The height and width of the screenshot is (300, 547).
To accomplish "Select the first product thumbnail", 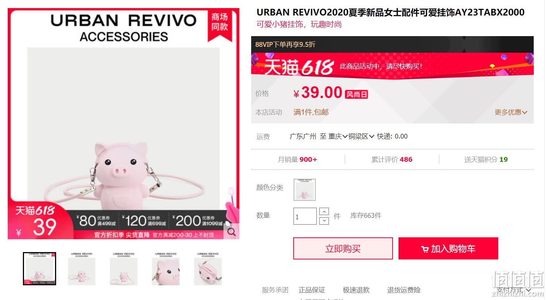I will coord(40,269).
